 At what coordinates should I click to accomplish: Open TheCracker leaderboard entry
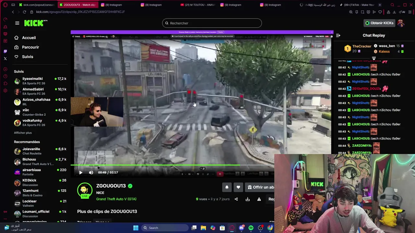tap(358, 49)
